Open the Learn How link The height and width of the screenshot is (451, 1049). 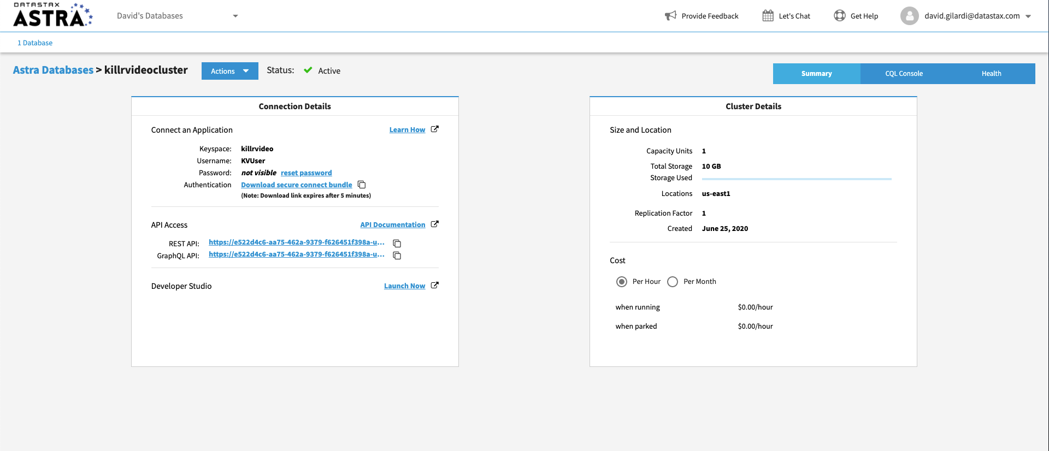point(407,130)
